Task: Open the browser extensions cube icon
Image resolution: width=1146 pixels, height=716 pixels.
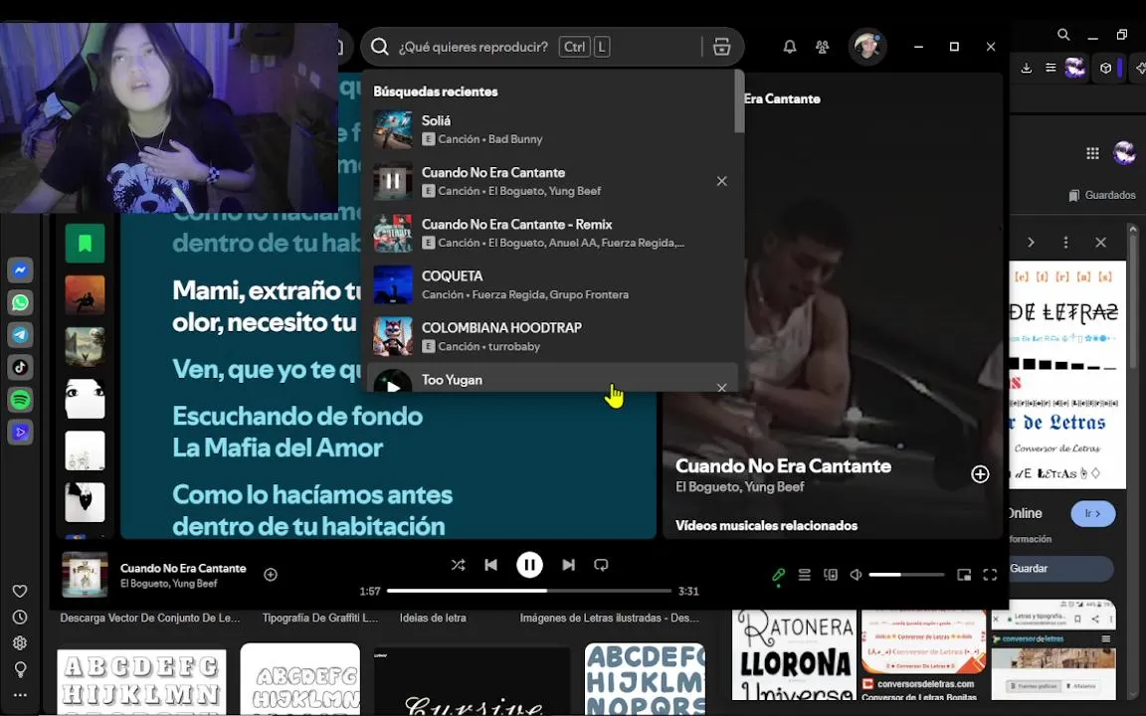Action: (x=1106, y=68)
